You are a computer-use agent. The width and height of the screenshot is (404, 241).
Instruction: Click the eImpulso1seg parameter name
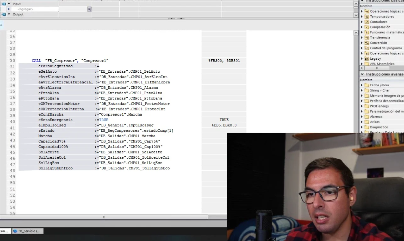pos(52,125)
